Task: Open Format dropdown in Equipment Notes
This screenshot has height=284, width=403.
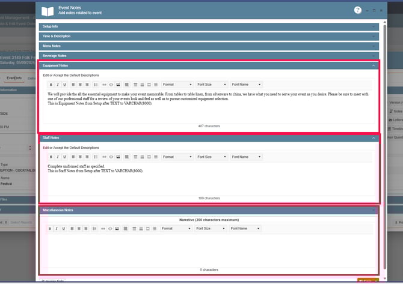Action: [x=177, y=85]
